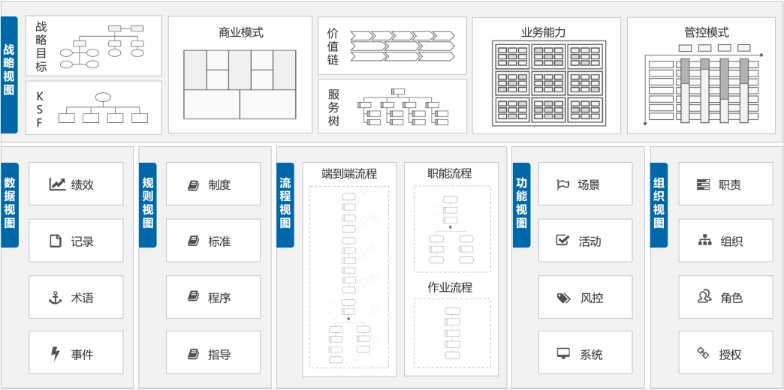Open the 战略目标 diagram card
The image size is (784, 390).
pyautogui.click(x=94, y=46)
